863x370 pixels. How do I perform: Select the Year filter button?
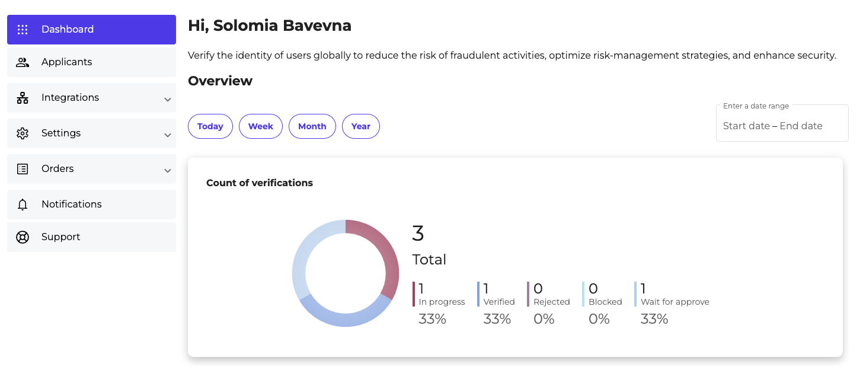(361, 126)
